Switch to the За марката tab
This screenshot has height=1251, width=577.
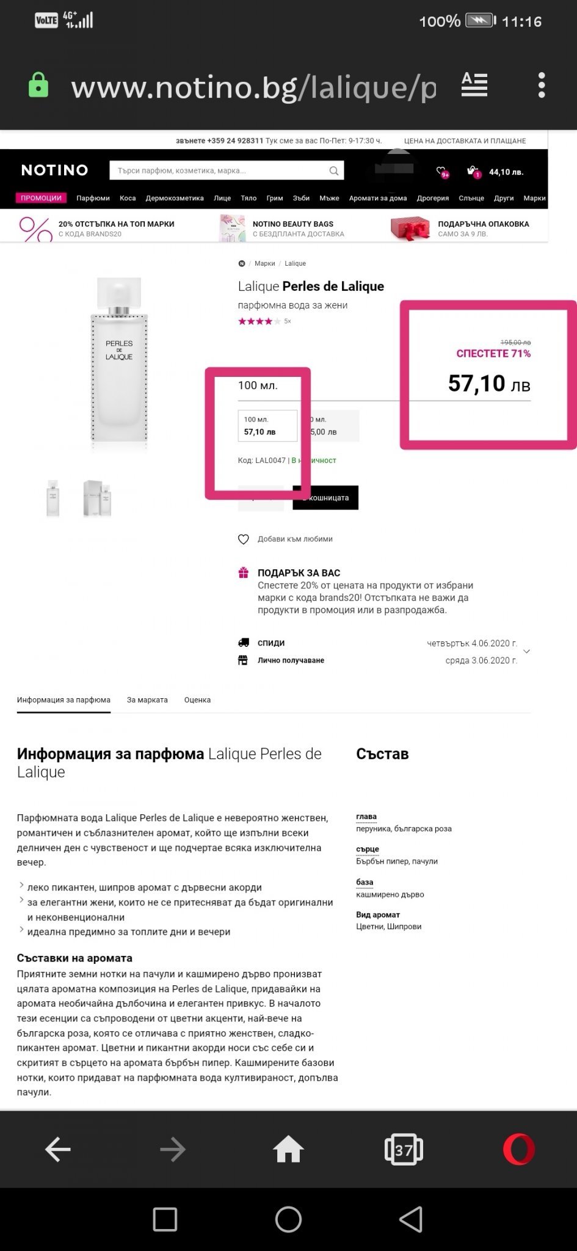click(x=147, y=700)
